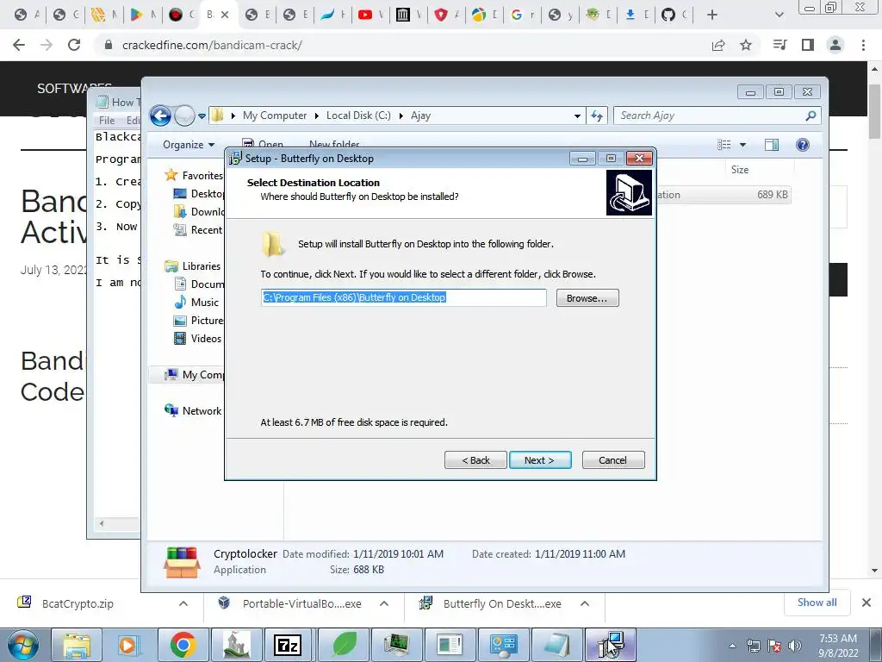Viewport: 882px width, 662px height.
Task: Click Local Disk (C:) breadcrumb
Action: [358, 116]
